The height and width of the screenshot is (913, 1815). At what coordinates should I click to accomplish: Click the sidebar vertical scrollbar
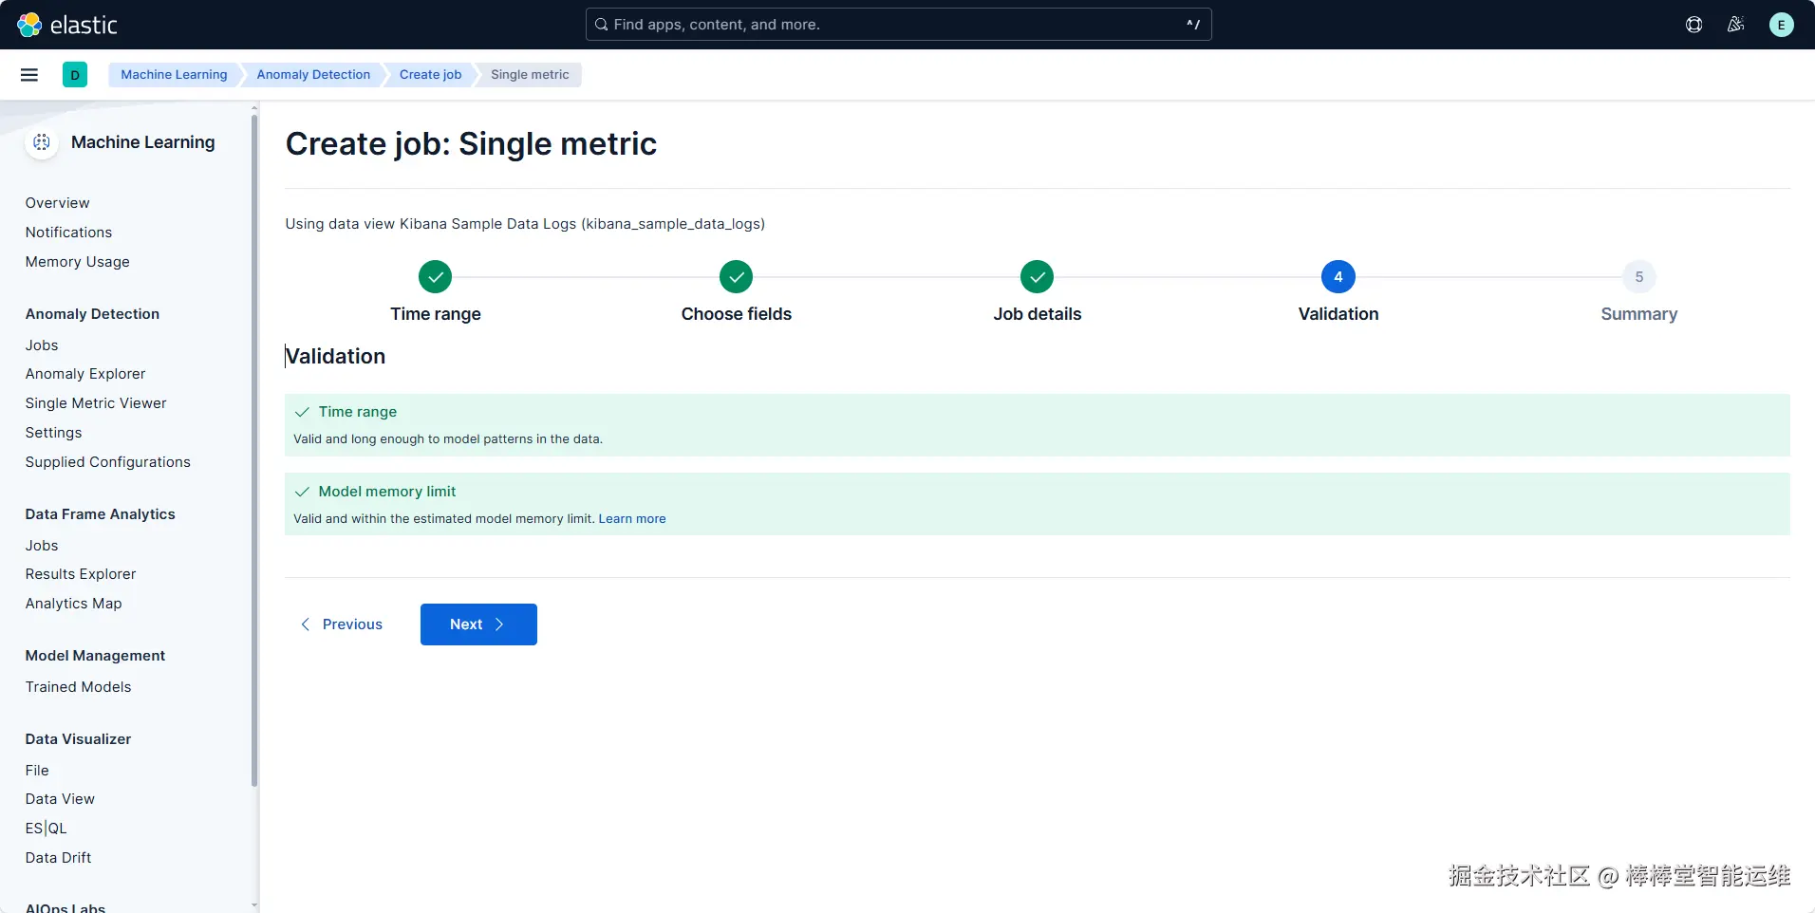click(x=254, y=451)
